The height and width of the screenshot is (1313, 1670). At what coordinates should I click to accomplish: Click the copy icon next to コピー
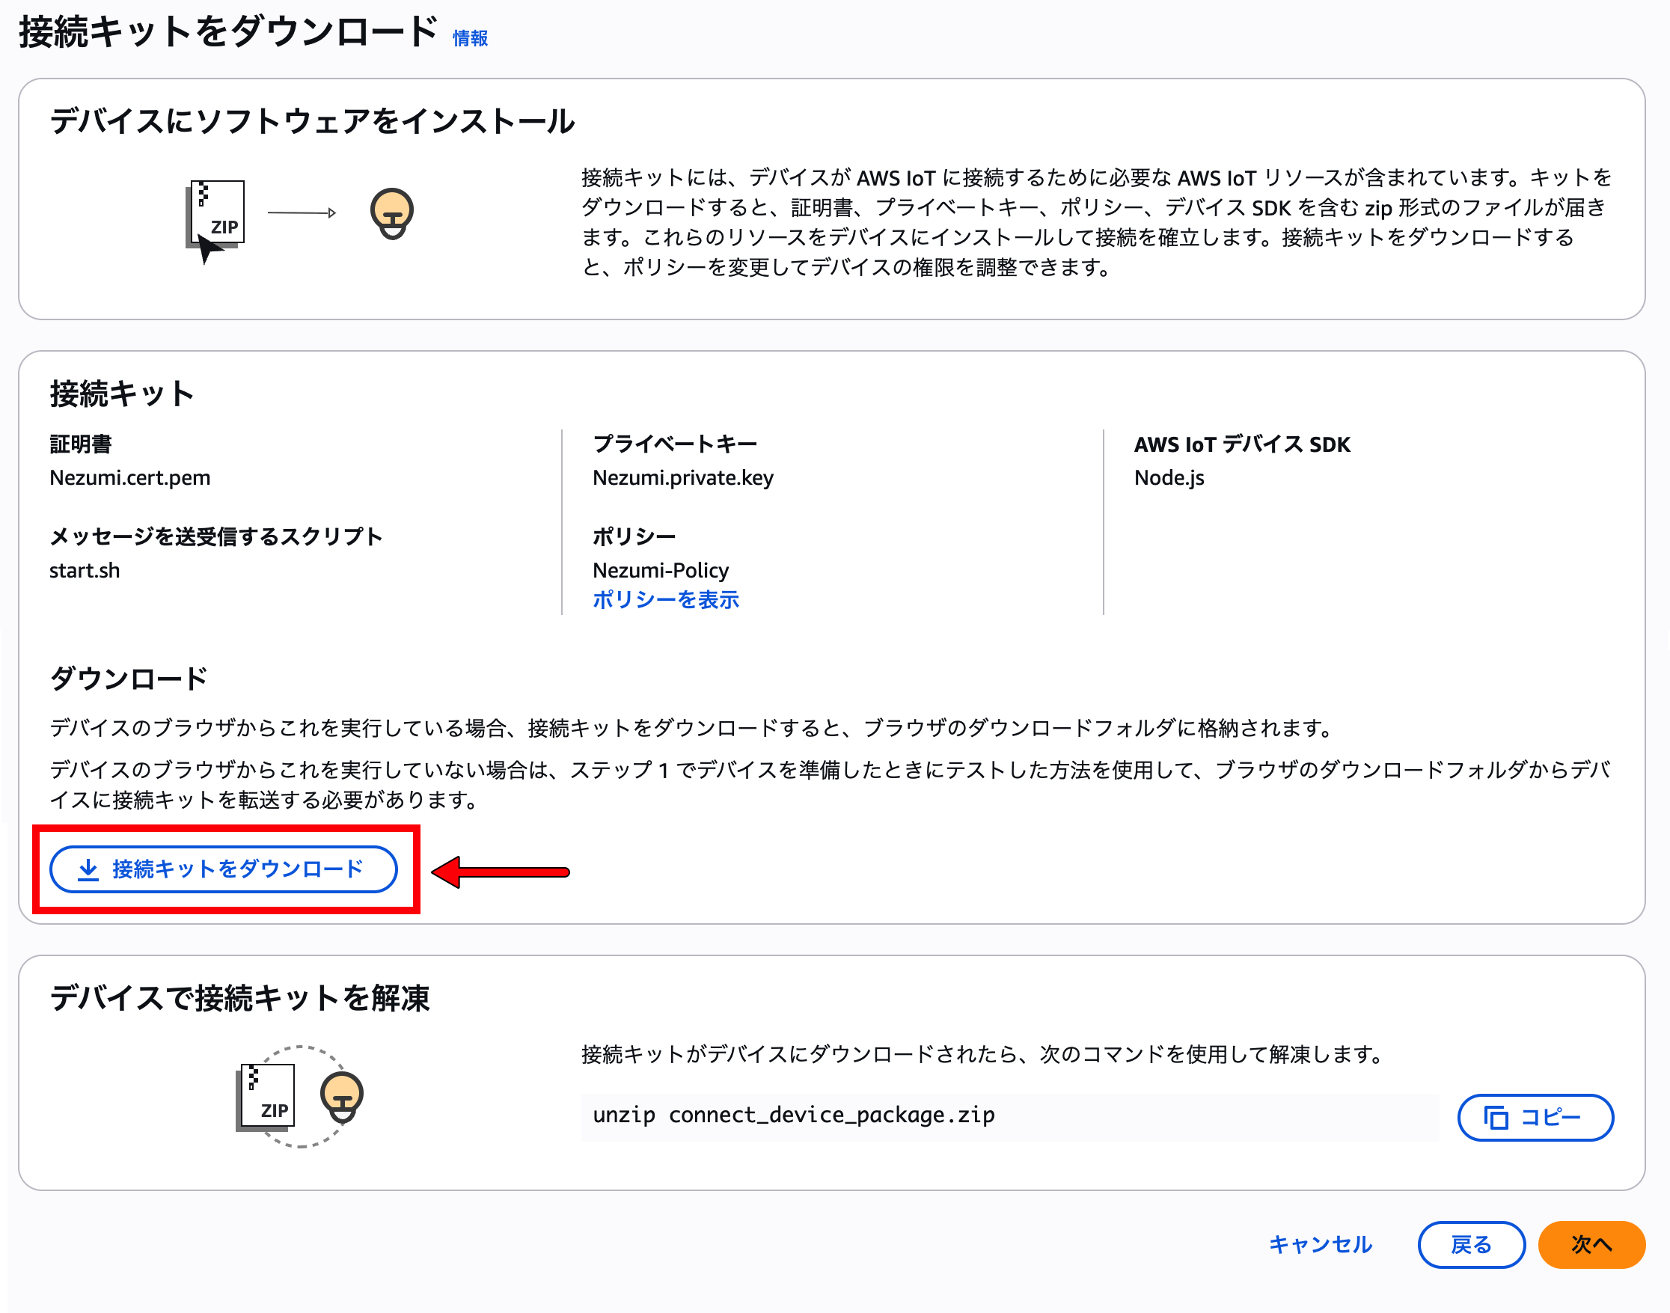(1495, 1117)
